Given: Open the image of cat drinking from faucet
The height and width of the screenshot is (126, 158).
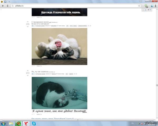Looking at the screenshot, I should [x=59, y=94].
